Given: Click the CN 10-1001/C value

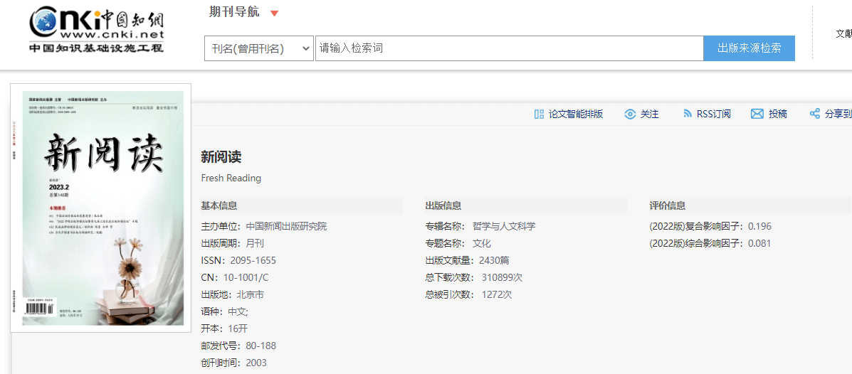Looking at the screenshot, I should (x=246, y=277).
